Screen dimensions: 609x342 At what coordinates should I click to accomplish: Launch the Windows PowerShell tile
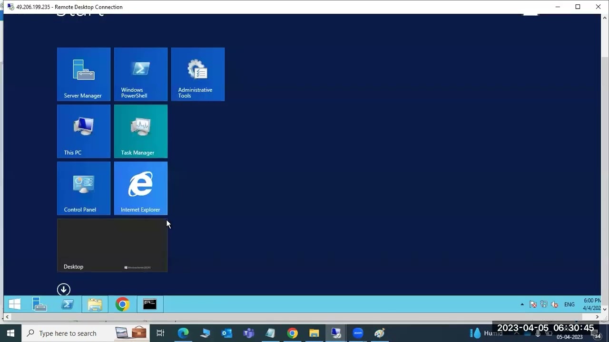tap(141, 74)
